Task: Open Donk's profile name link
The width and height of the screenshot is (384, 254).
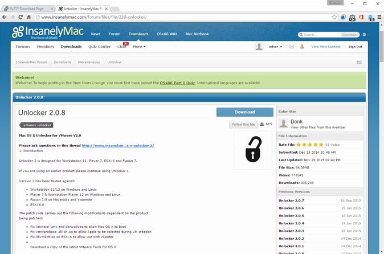Action: (x=296, y=121)
